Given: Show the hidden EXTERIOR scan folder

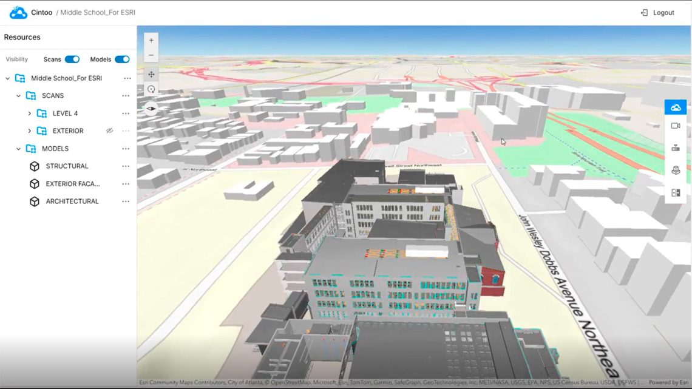Looking at the screenshot, I should (110, 130).
